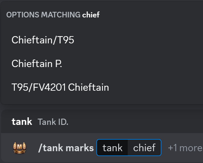Click FV4201 in the third suggestion
The image size is (203, 163).
(46, 87)
